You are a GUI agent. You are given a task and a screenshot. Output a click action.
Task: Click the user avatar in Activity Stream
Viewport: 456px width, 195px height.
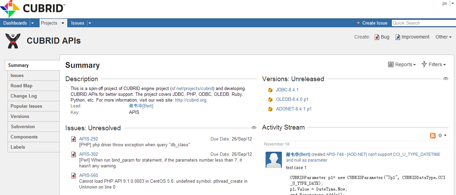(x=274, y=160)
